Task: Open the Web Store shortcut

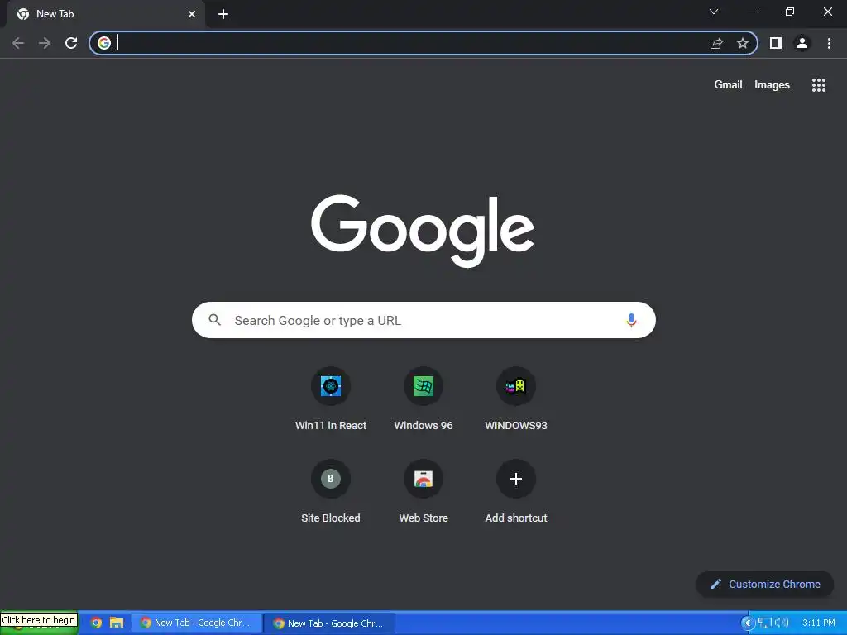Action: [423, 491]
